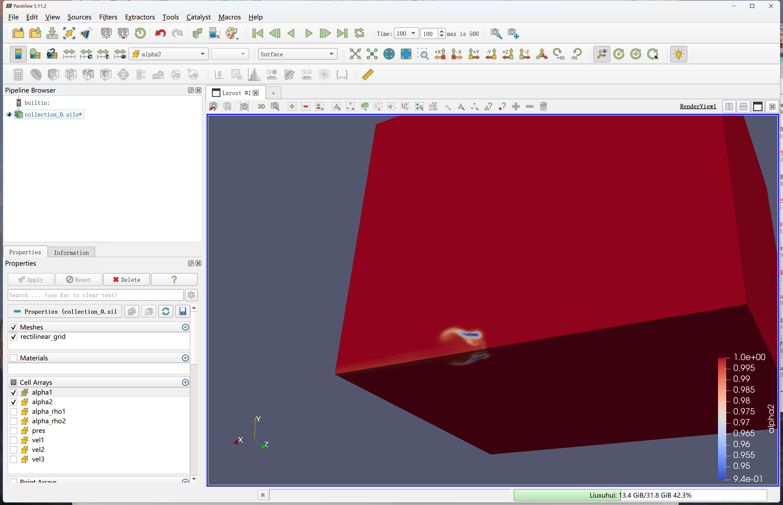Split view horizontally icon
Screen dimensions: 783x505
[729, 106]
